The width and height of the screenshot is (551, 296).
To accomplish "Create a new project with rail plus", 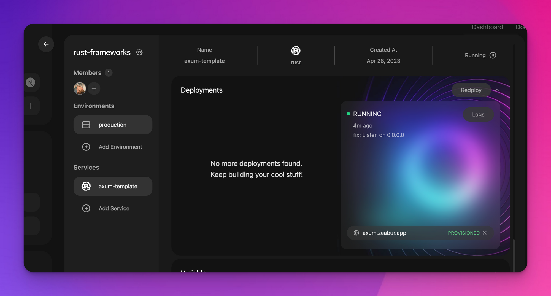I will [30, 106].
